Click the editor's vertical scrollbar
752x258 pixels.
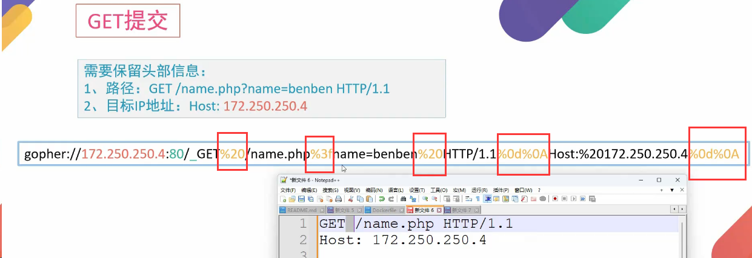[x=683, y=239]
